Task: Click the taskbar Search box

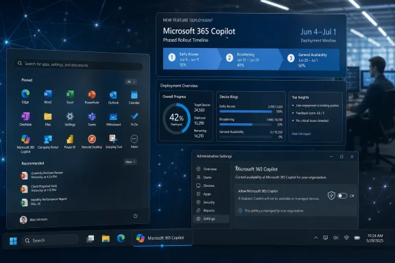Action: (50, 240)
